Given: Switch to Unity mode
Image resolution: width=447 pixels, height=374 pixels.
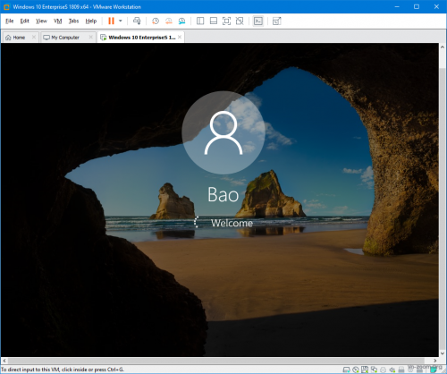Looking at the screenshot, I should pos(240,21).
